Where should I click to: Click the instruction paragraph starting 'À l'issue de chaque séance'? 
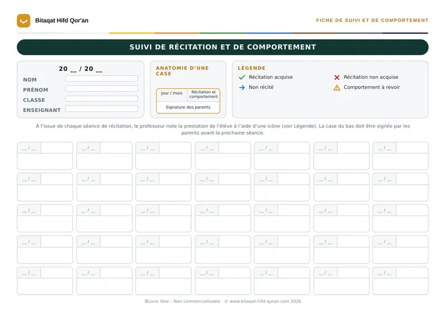[x=222, y=130]
